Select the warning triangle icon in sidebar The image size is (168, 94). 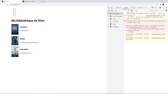(111, 21)
